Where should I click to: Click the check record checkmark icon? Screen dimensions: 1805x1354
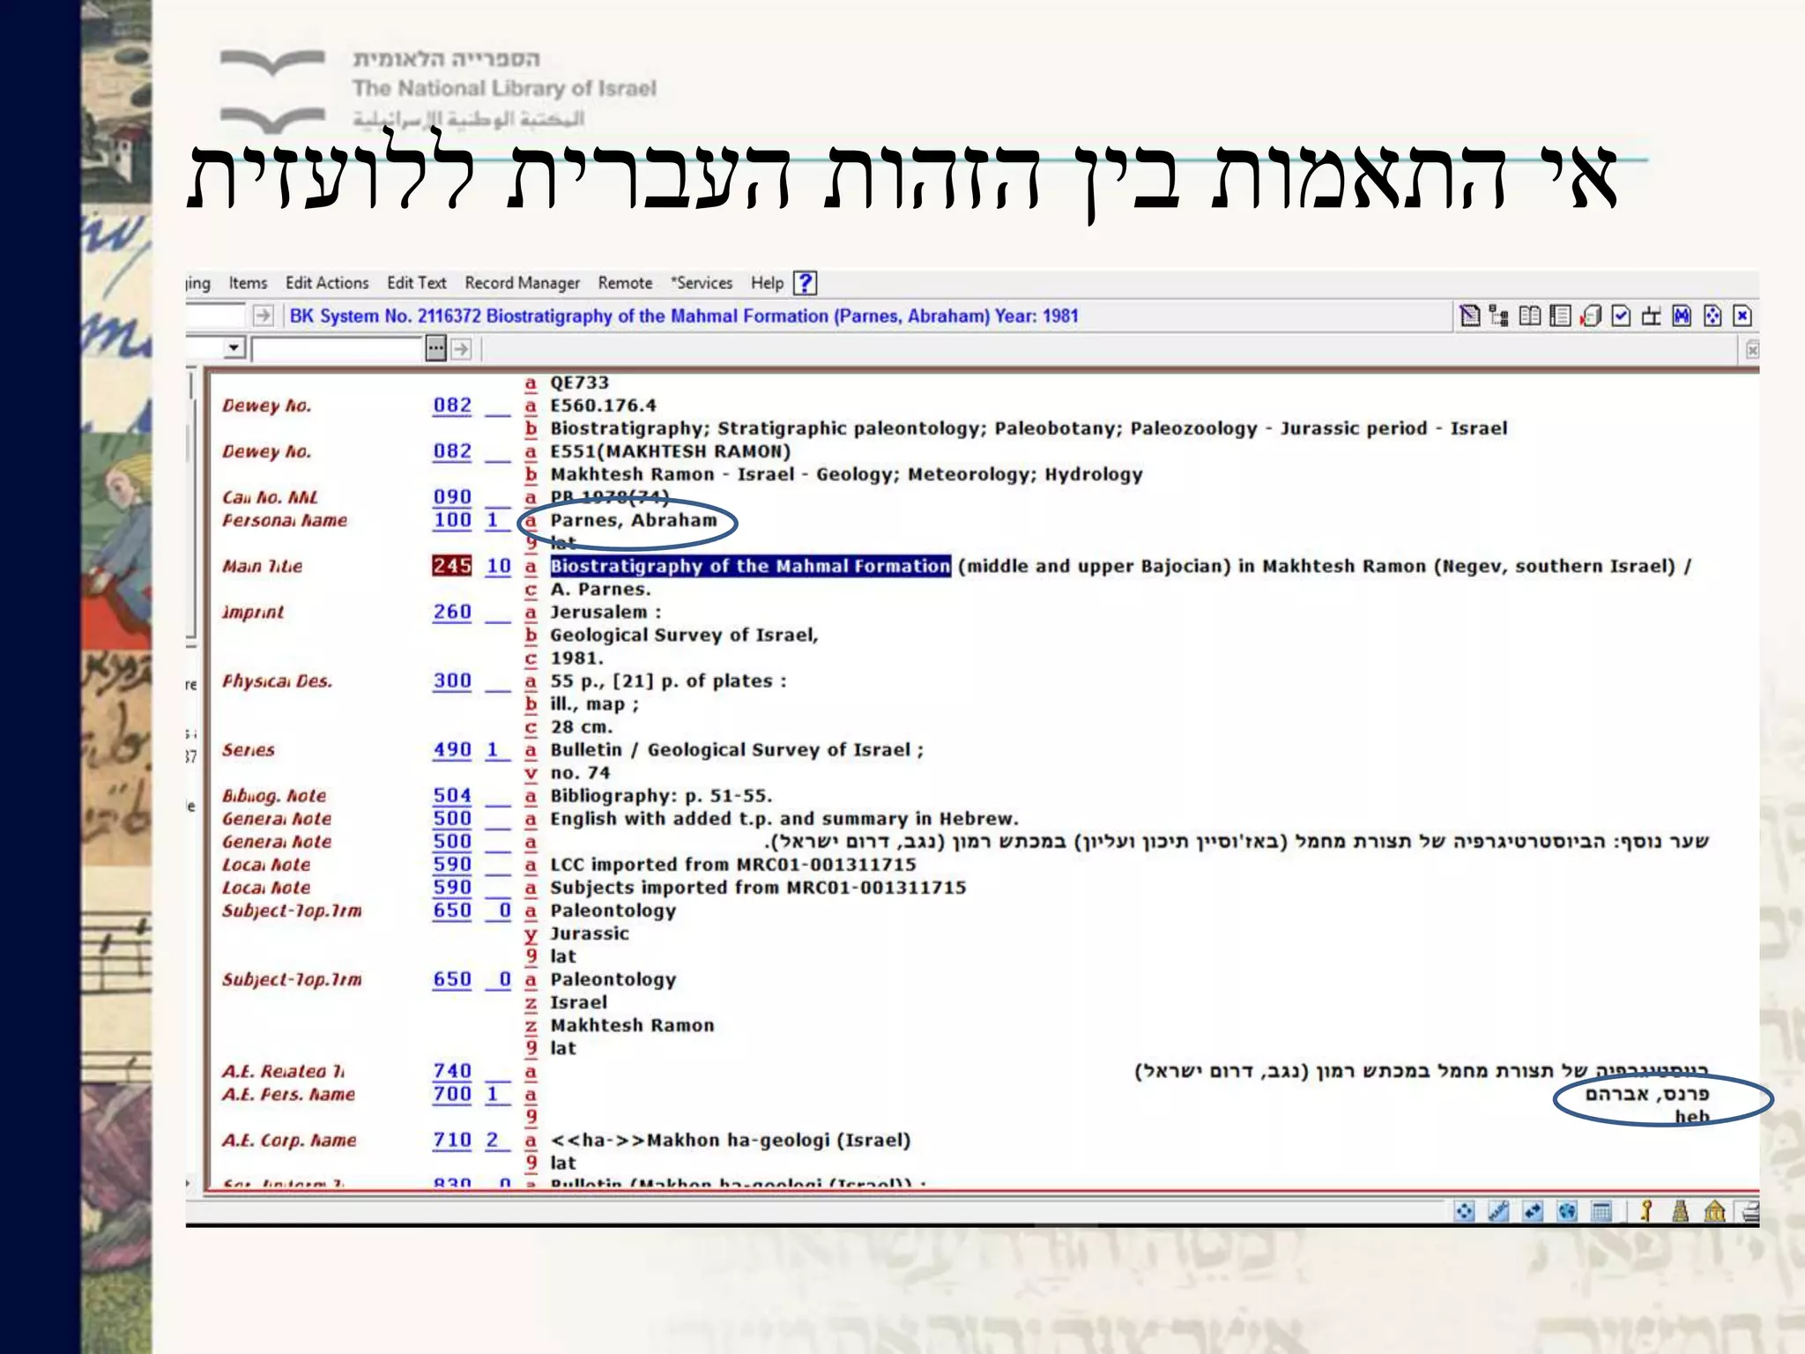(1622, 316)
